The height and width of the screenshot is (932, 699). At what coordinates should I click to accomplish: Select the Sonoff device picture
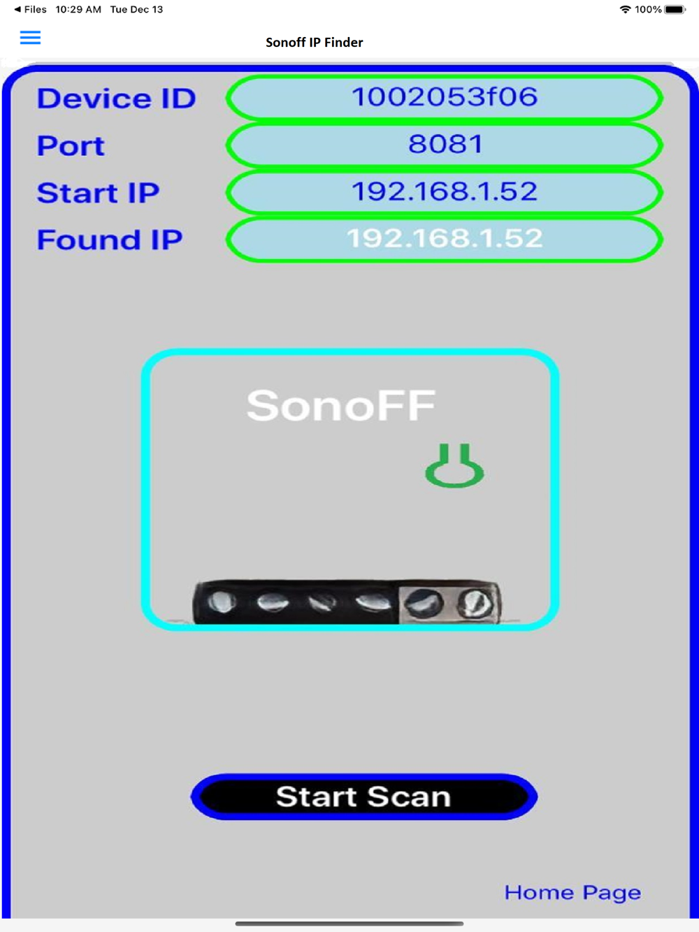coord(350,490)
